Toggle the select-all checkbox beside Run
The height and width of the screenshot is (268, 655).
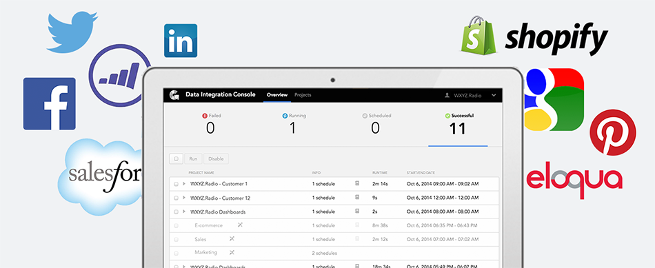pyautogui.click(x=176, y=158)
